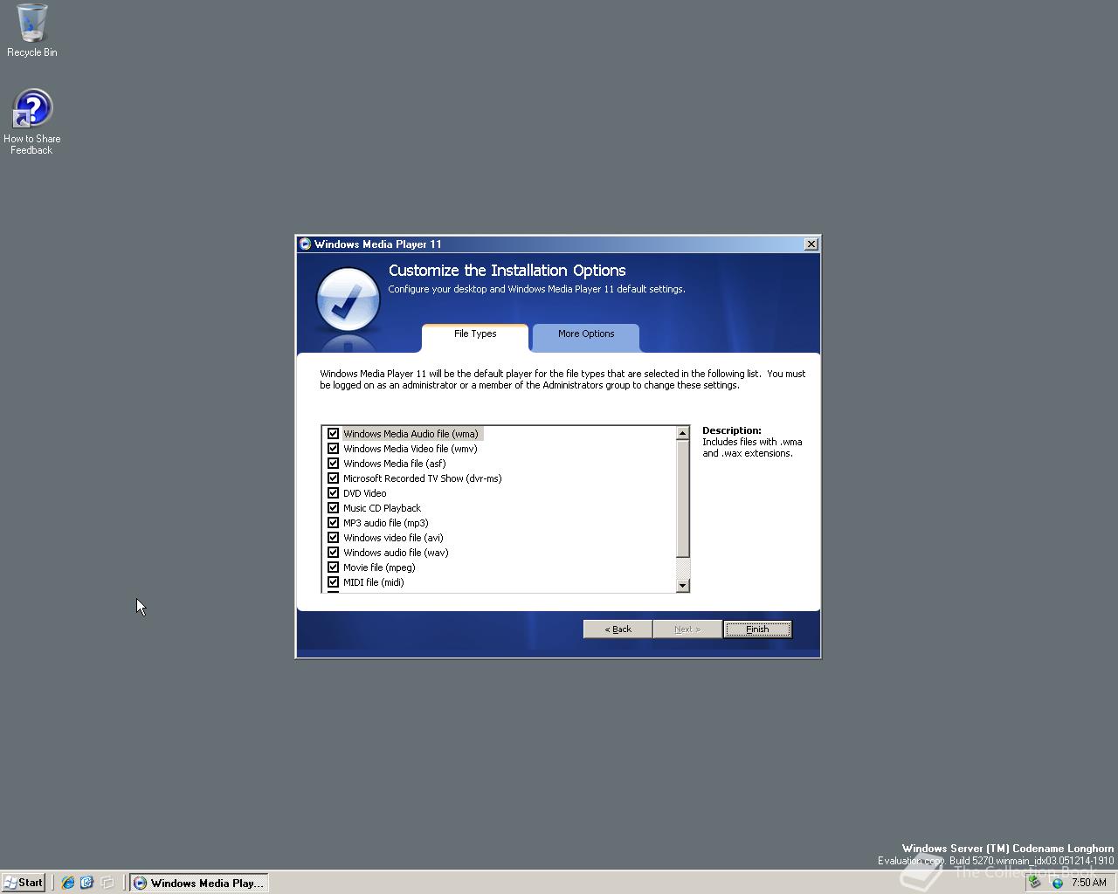Click the second Quick Launch icon beside Internet Explorer

point(86,883)
